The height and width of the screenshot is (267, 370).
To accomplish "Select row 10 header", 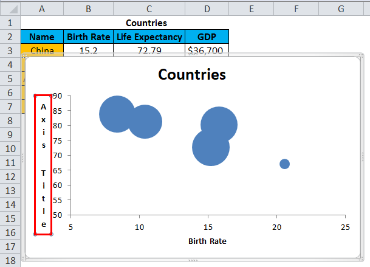I will [x=10, y=148].
